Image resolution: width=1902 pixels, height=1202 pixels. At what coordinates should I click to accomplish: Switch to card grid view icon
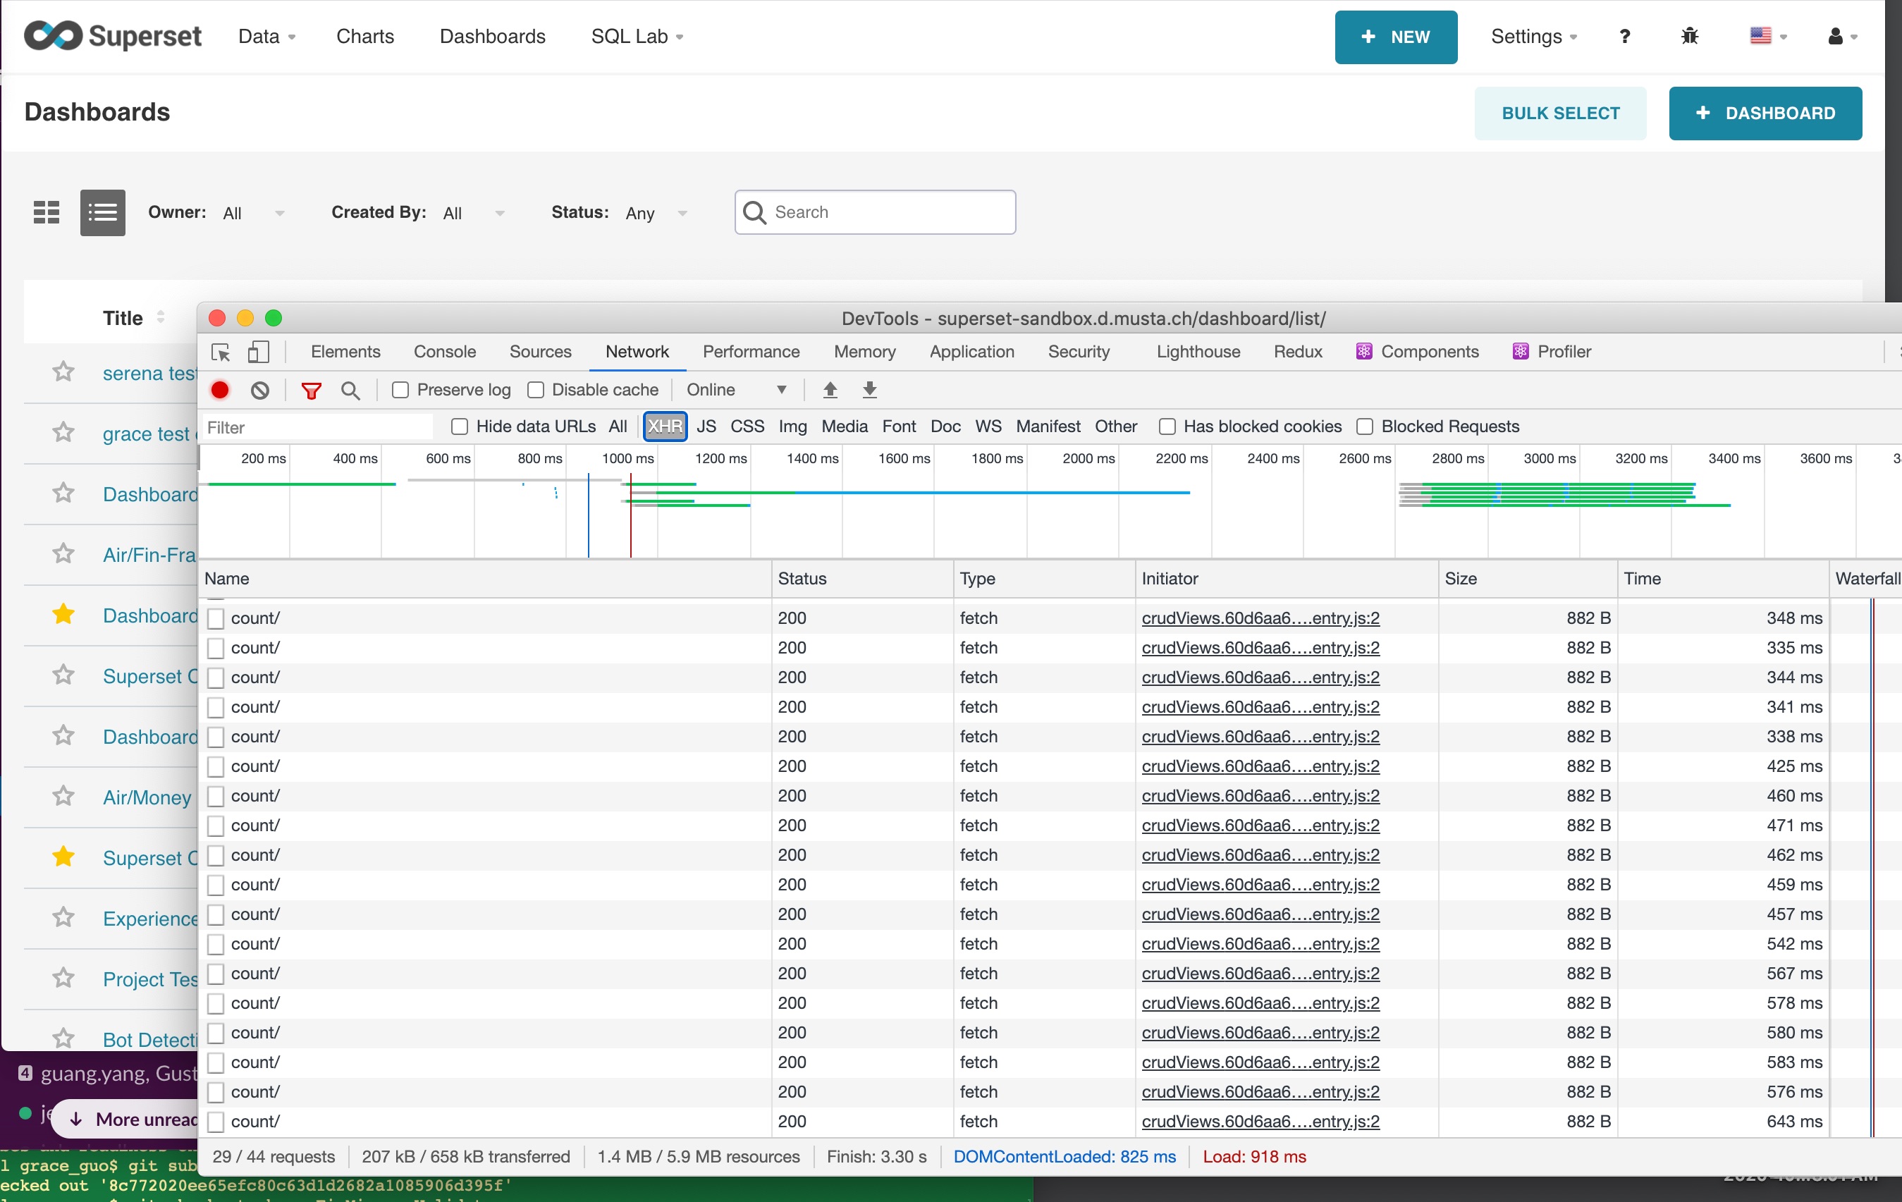[x=47, y=212]
